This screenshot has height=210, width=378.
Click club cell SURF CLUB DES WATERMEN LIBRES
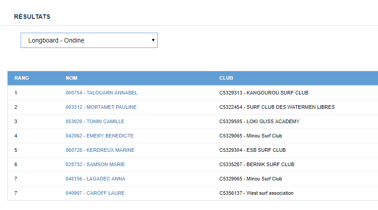coord(290,107)
